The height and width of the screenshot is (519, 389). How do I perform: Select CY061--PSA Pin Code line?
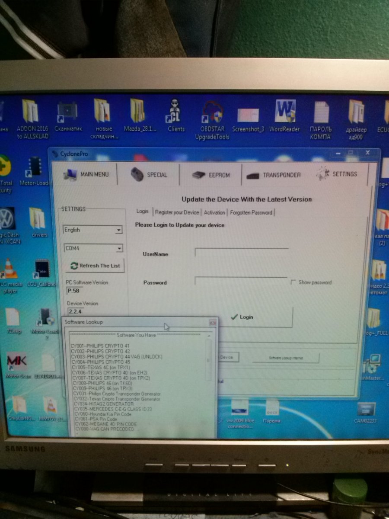[x=96, y=419]
